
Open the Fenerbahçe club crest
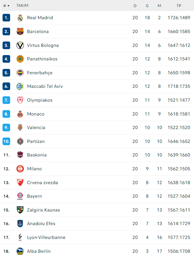pos(20,73)
